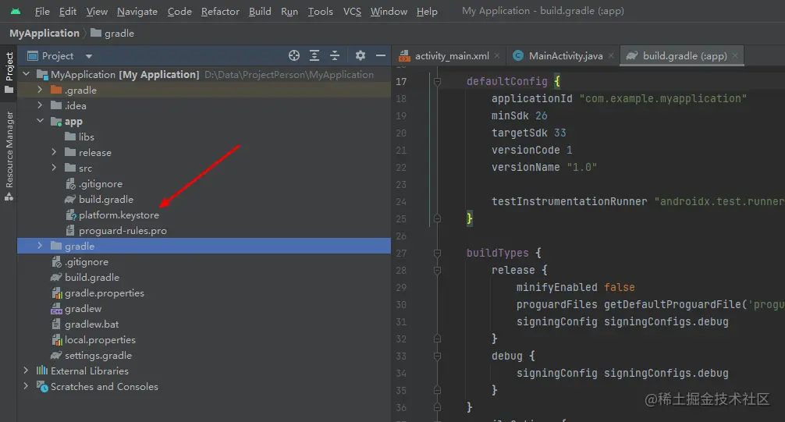Click the Scratches and Consoles icon

(x=42, y=386)
